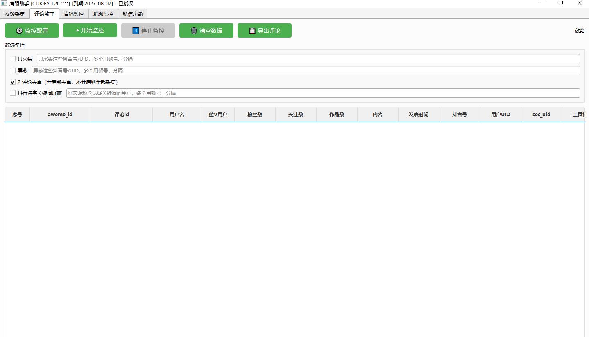Uncheck the 评论去重 checkbox
The height and width of the screenshot is (337, 589).
(13, 82)
